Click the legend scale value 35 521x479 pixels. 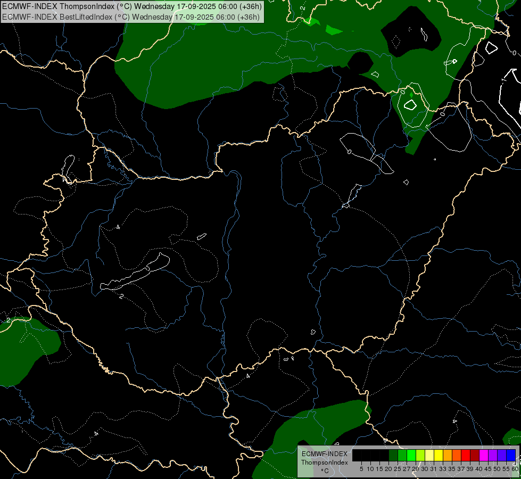click(x=452, y=469)
